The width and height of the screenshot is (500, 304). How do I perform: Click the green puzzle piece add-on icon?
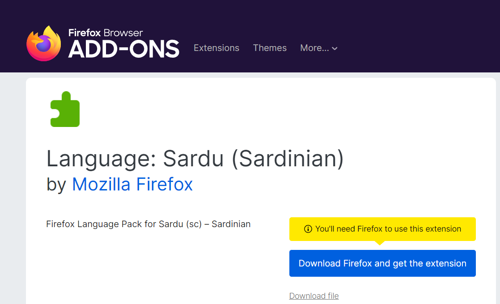tap(65, 109)
